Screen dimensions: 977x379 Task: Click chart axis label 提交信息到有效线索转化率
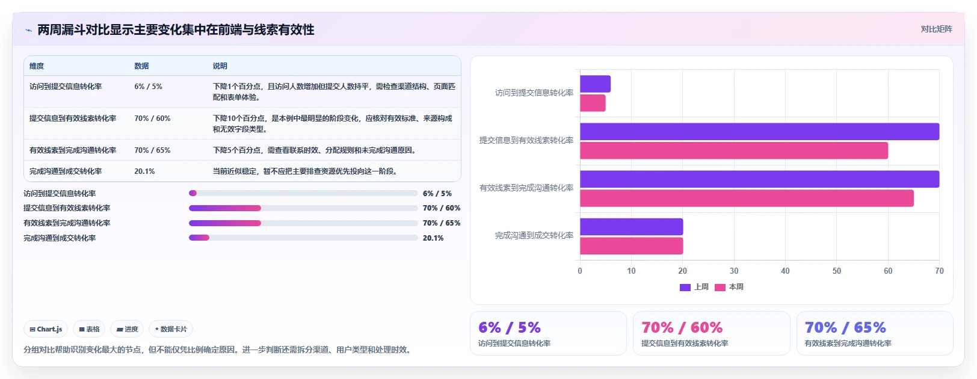(526, 141)
